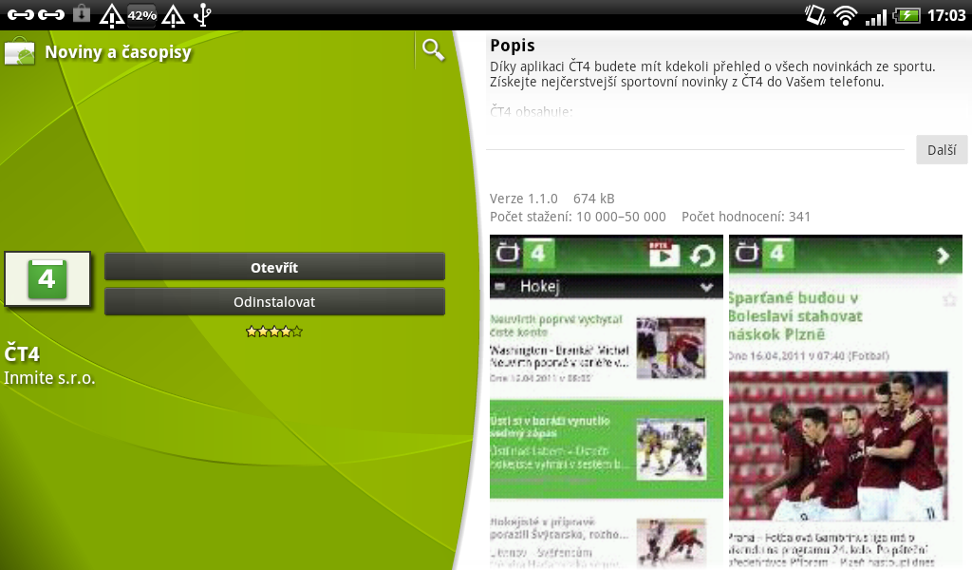Tap the Wi-Fi status icon
The width and height of the screenshot is (972, 570).
845,14
